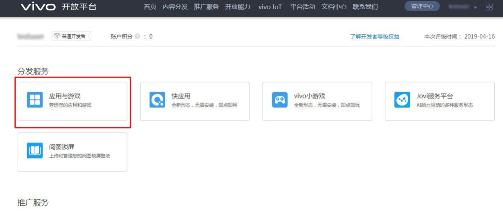Click the 管理中心 button

coord(422,6)
